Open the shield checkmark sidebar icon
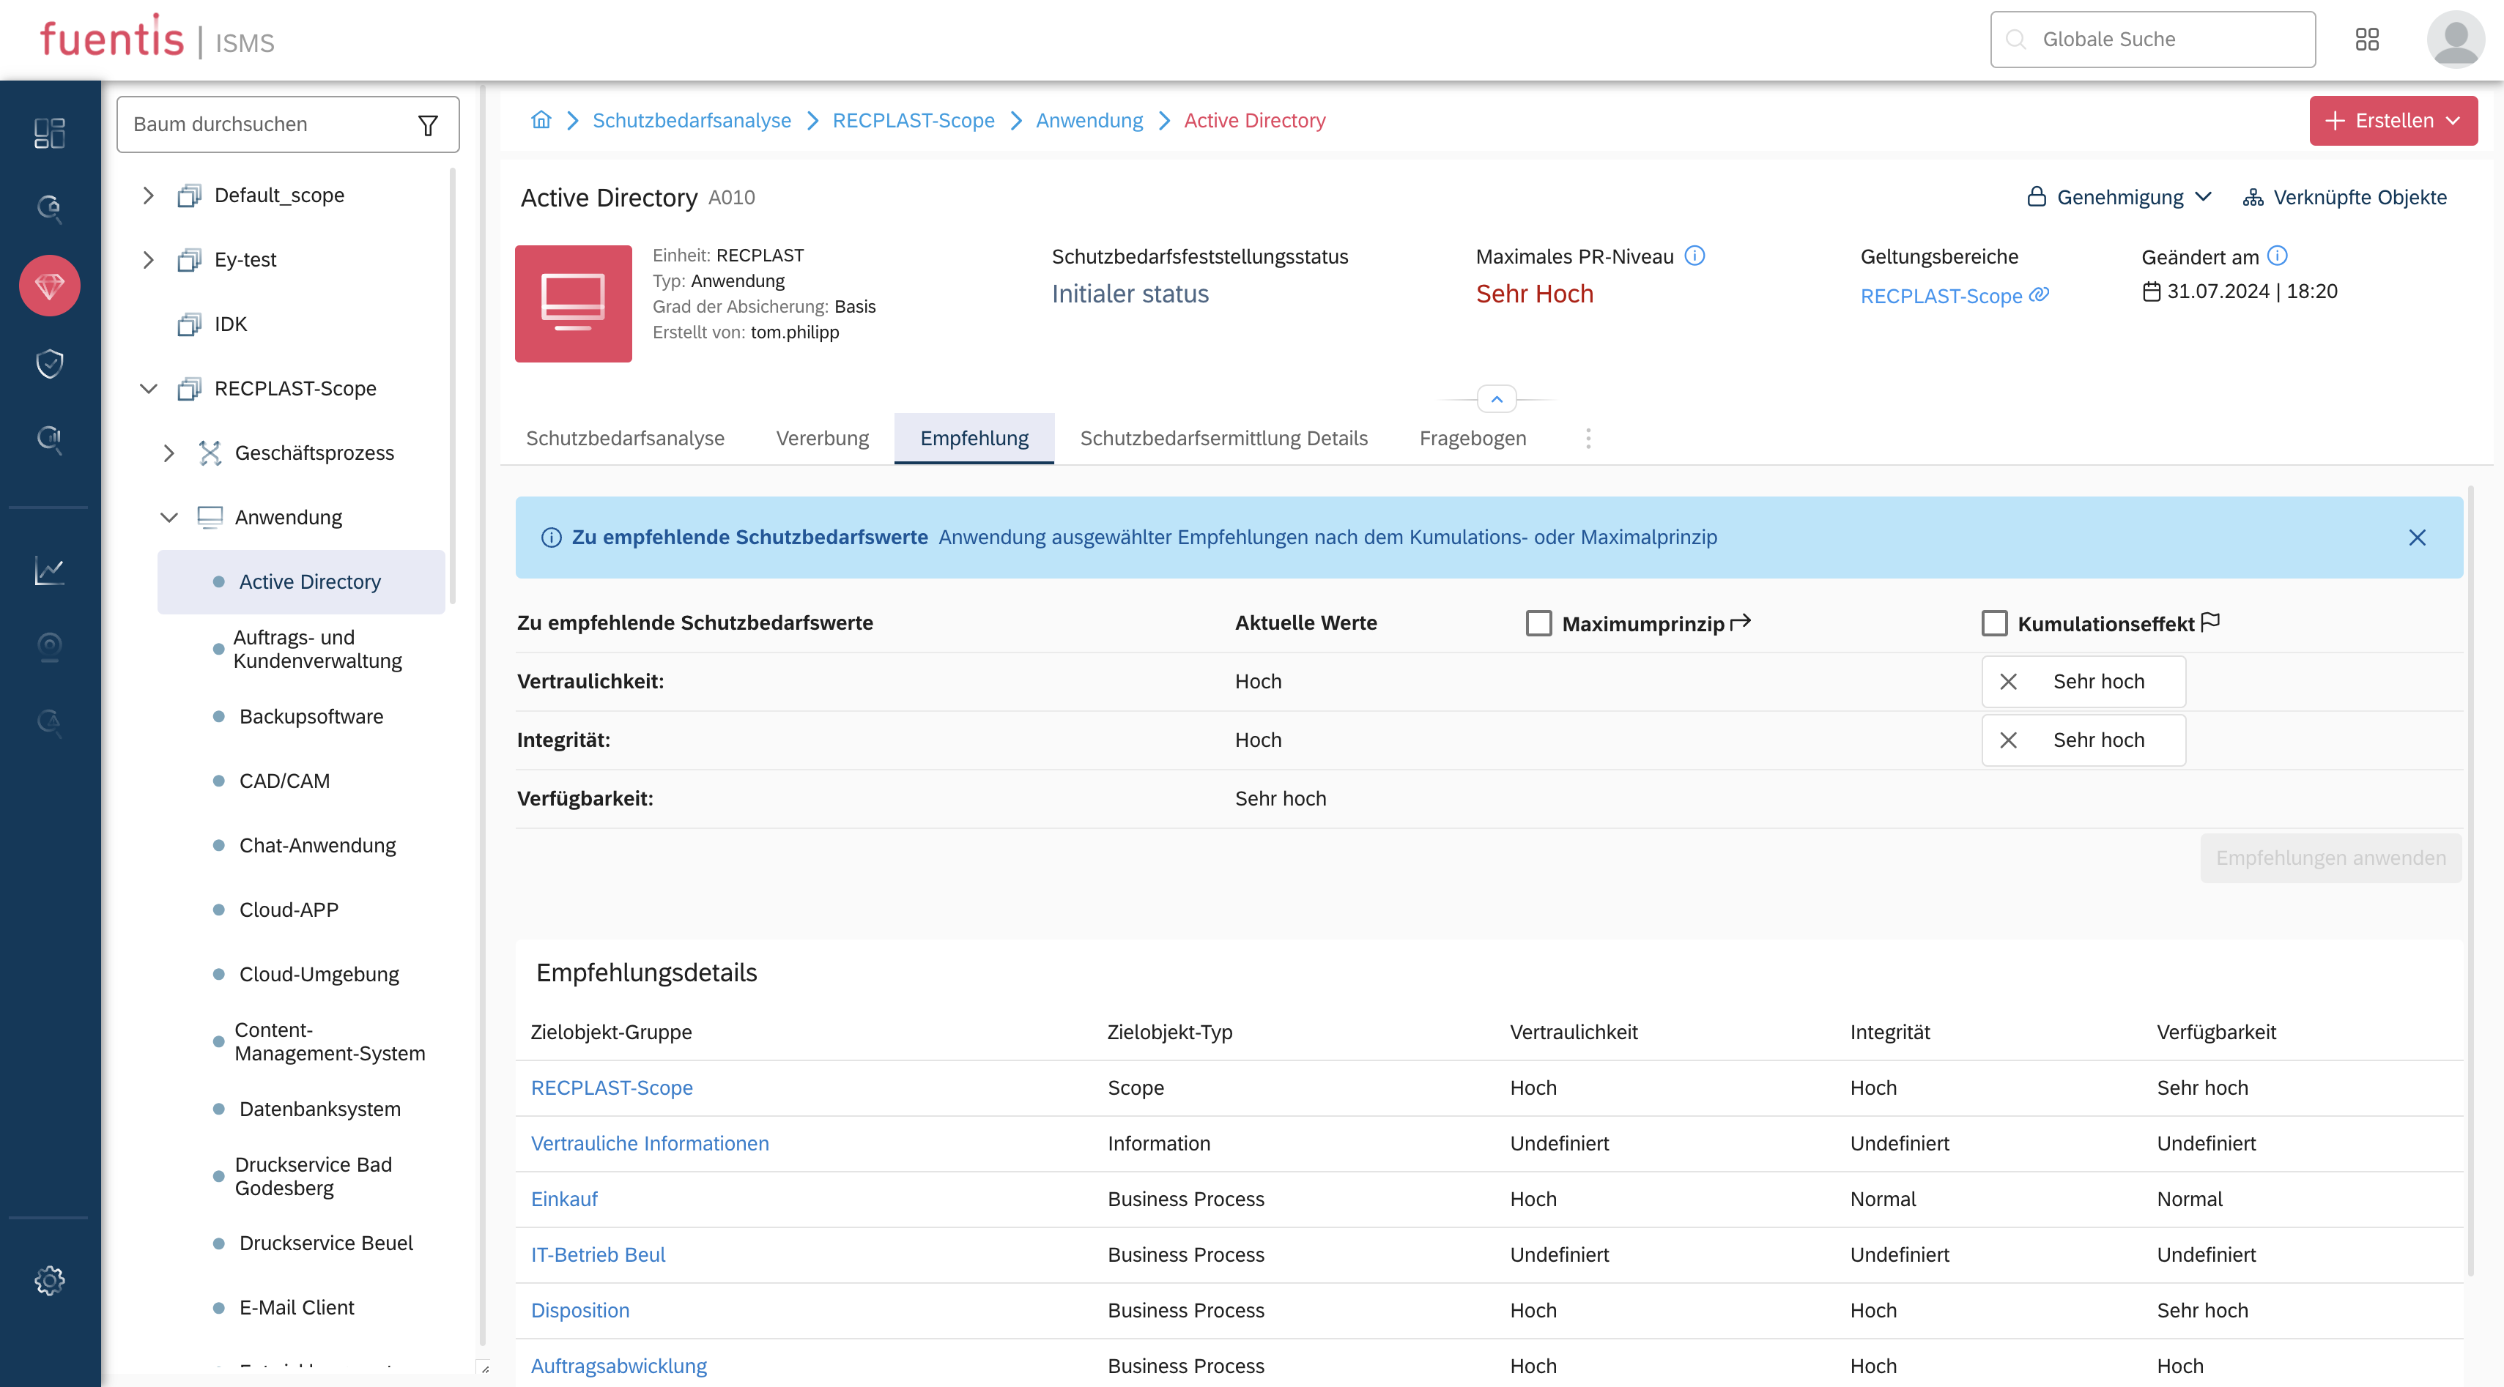The height and width of the screenshot is (1387, 2504). [x=50, y=363]
